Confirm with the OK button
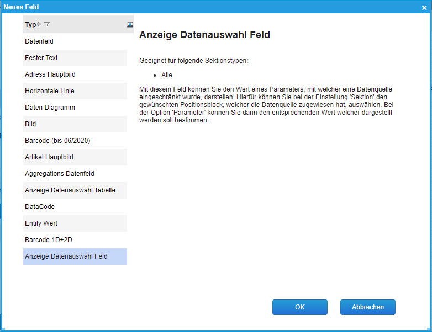This screenshot has width=432, height=332. [x=300, y=307]
